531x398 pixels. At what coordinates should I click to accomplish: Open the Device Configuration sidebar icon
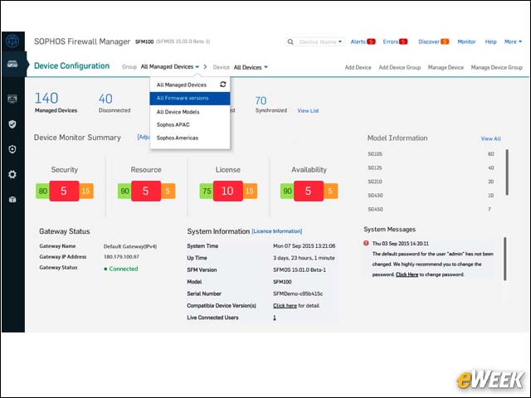coord(12,64)
